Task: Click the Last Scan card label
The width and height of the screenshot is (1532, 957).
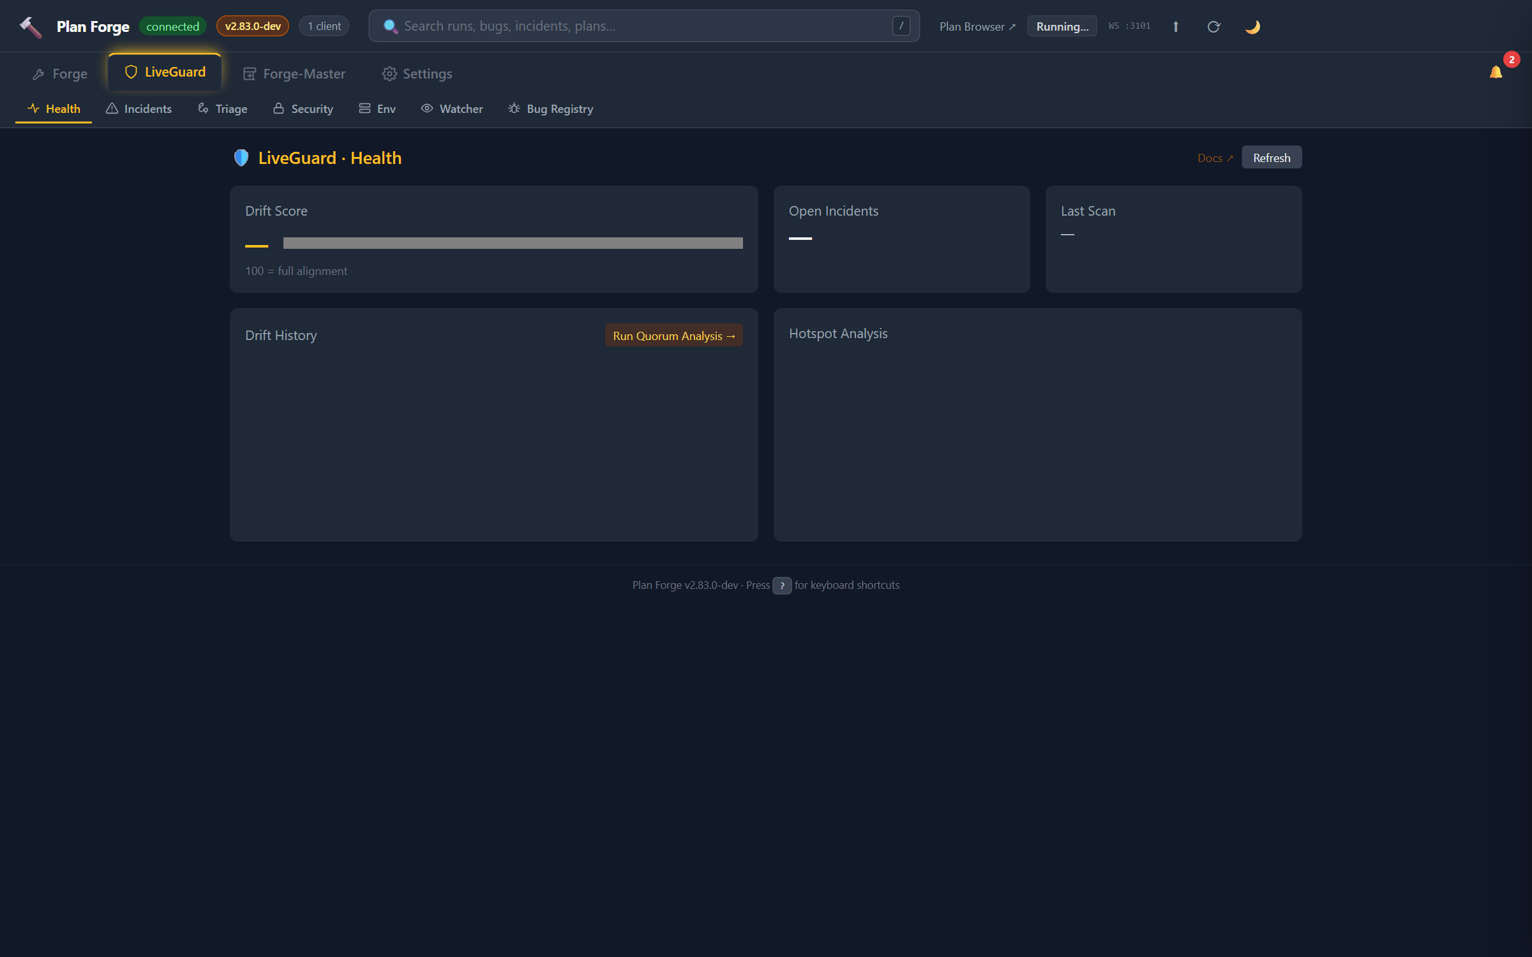Action: pyautogui.click(x=1088, y=211)
